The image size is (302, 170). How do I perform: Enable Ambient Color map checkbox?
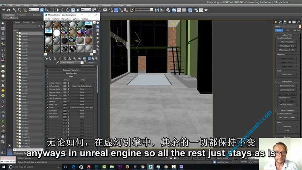[48, 83]
